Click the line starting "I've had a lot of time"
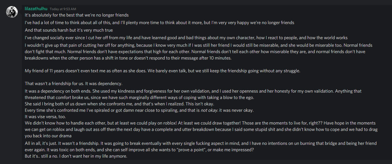The image size is (392, 164). click(x=159, y=23)
